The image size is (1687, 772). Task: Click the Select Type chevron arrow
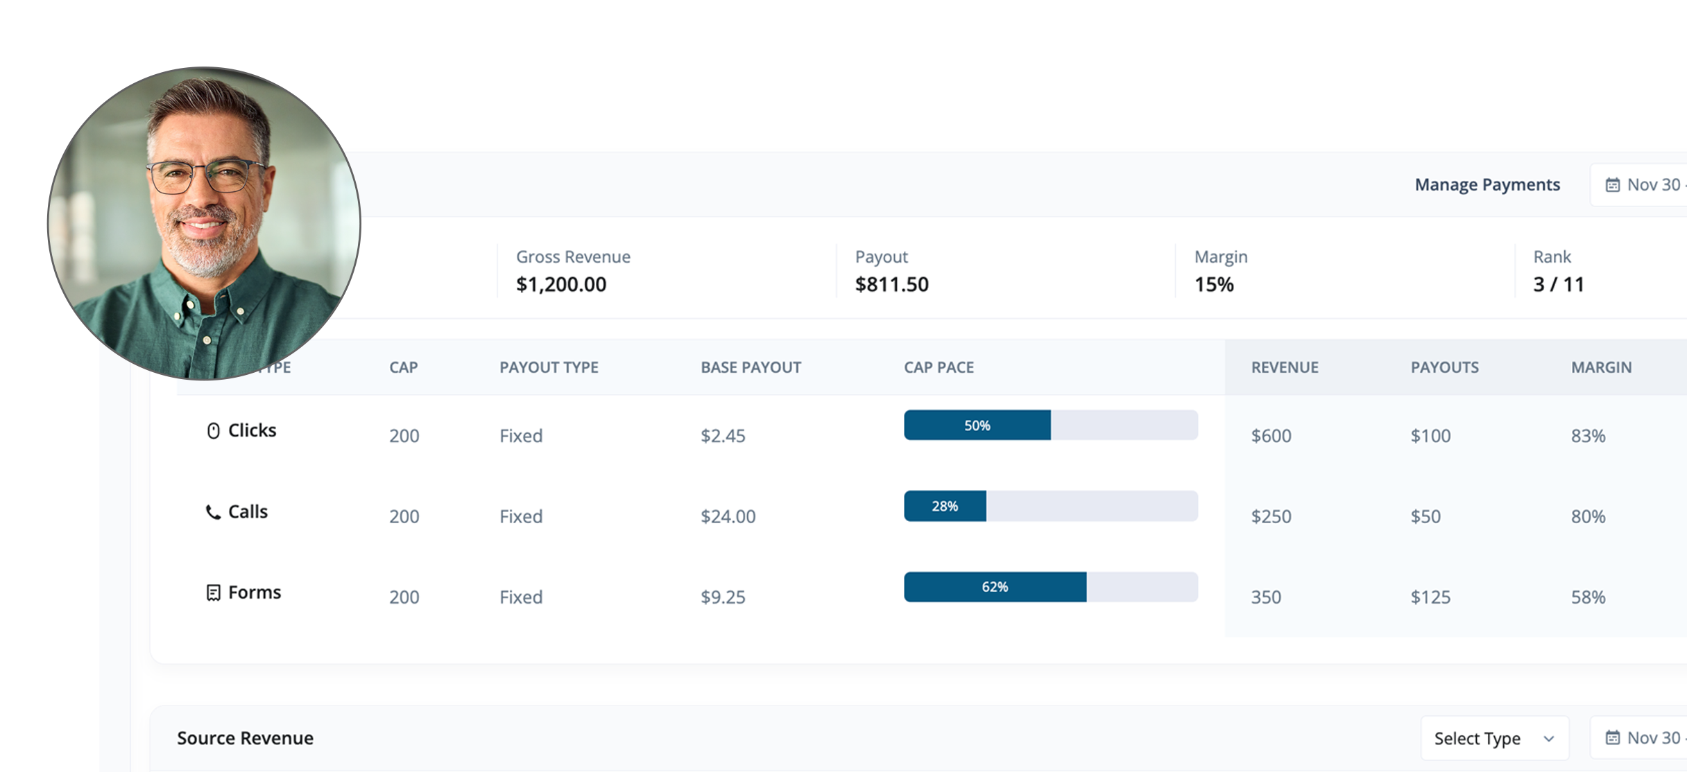[1549, 739]
